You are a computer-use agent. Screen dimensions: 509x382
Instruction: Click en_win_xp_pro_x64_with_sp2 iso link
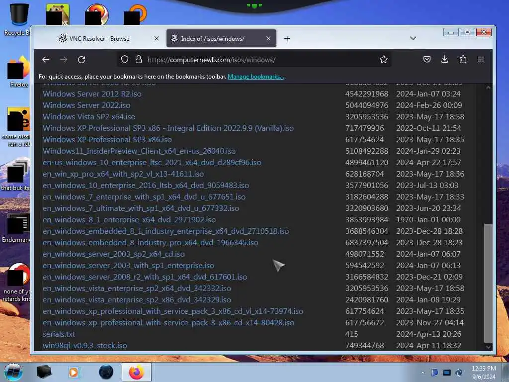pyautogui.click(x=123, y=174)
